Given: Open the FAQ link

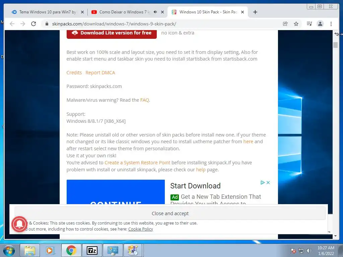Looking at the screenshot, I should coord(145,100).
